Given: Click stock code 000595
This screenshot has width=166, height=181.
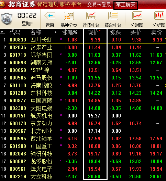Looking at the screenshot, I should tap(18, 139).
